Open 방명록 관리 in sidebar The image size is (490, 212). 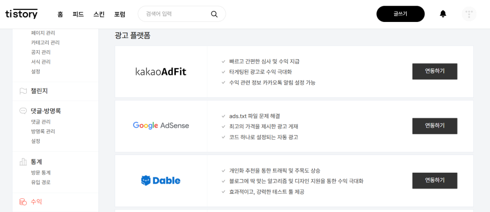pos(43,131)
